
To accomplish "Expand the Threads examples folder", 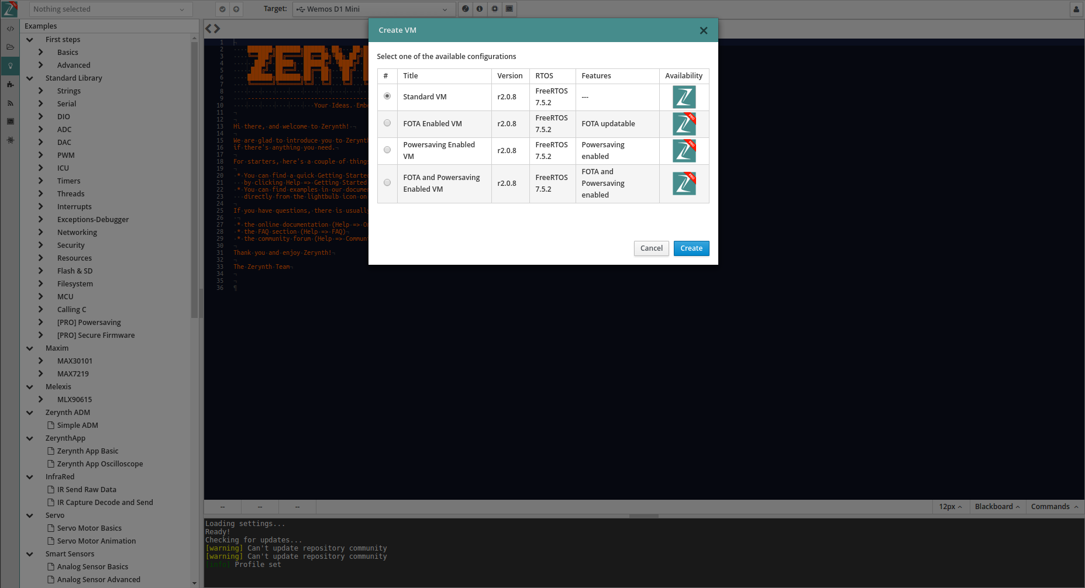I will [x=41, y=193].
